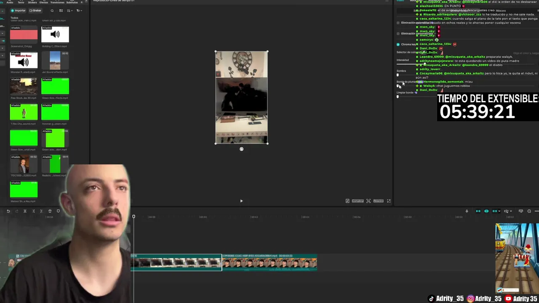Screen dimensions: 539x303
Task: Click the timeline zoom out icon
Action: pyautogui.click(x=529, y=211)
